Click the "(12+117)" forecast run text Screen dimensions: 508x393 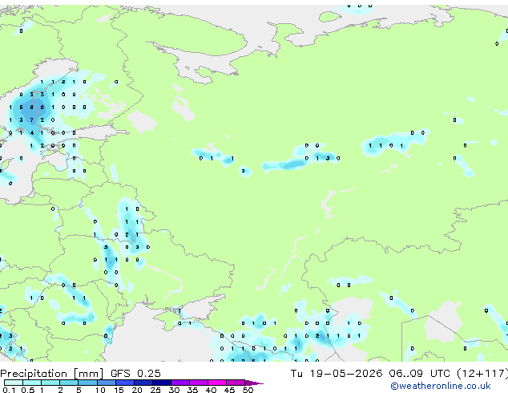pyautogui.click(x=482, y=373)
